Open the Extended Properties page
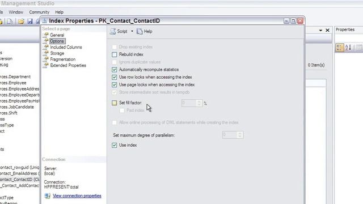The image size is (363, 204). point(68,65)
